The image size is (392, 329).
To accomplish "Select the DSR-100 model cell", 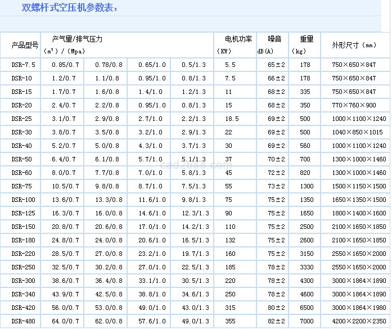I will point(23,200).
